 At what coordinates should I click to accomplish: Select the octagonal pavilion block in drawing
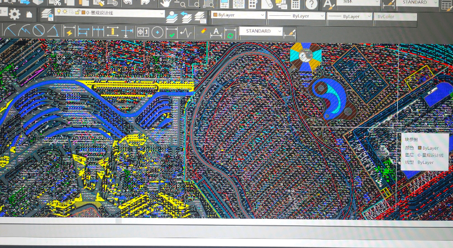306,57
